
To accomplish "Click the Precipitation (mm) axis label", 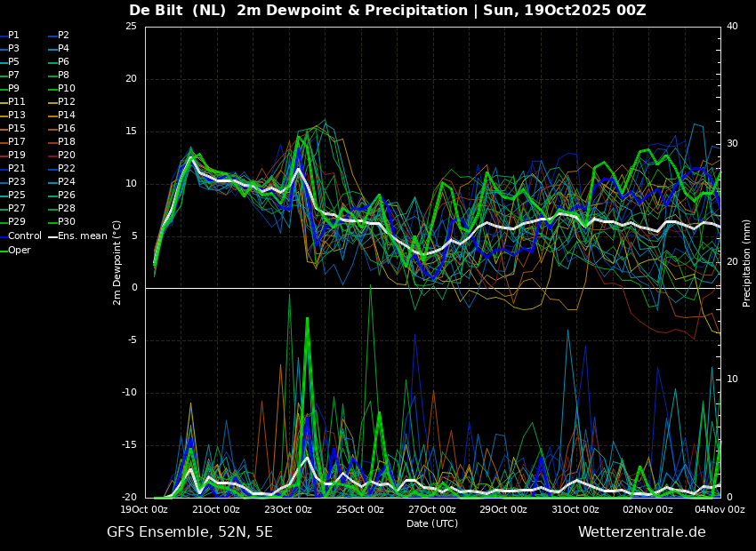I will [x=747, y=263].
